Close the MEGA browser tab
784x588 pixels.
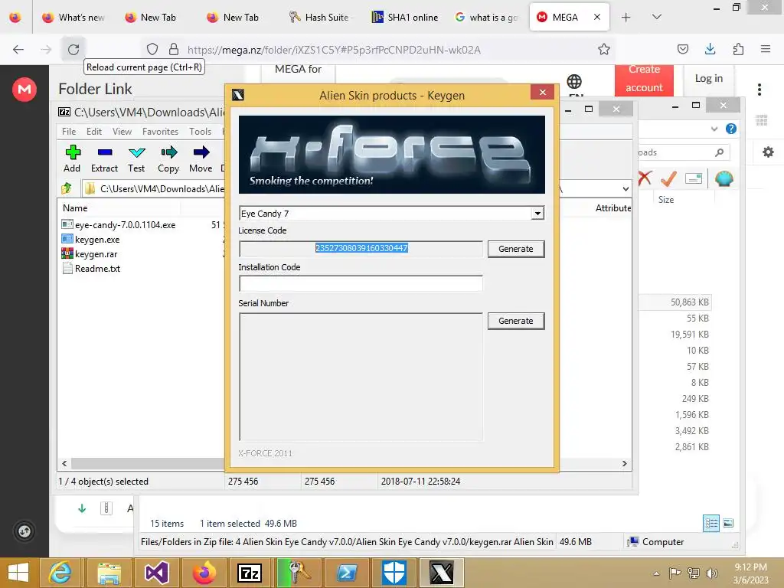(597, 17)
